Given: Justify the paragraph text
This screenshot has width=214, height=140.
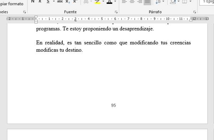Looking at the screenshot, I should [x=147, y=1].
